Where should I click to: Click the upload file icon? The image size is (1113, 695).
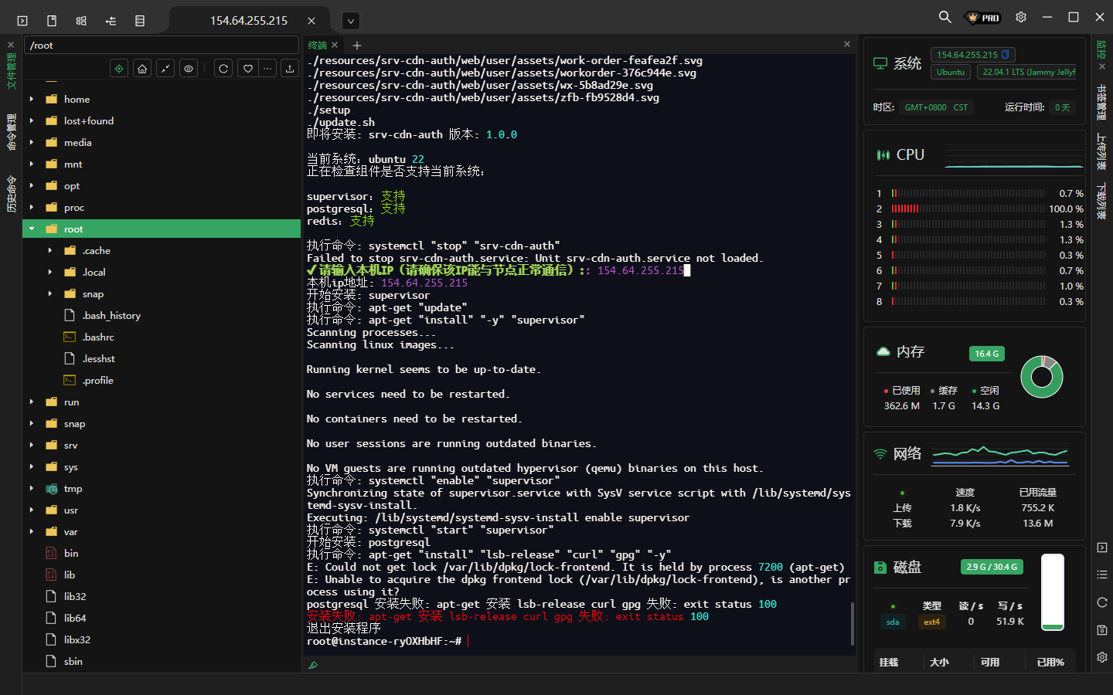click(x=290, y=69)
